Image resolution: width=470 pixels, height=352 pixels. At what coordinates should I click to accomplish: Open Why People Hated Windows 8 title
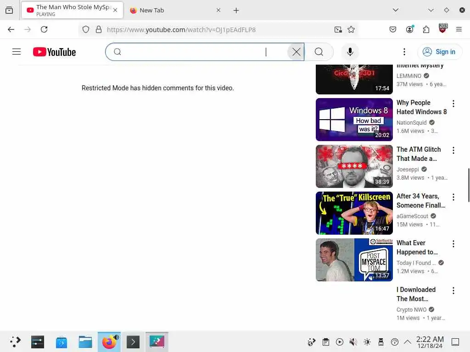(421, 107)
